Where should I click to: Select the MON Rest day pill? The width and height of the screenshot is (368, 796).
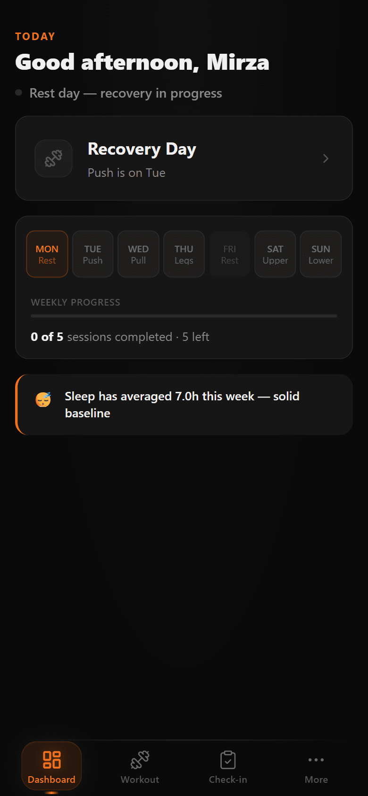coord(47,254)
